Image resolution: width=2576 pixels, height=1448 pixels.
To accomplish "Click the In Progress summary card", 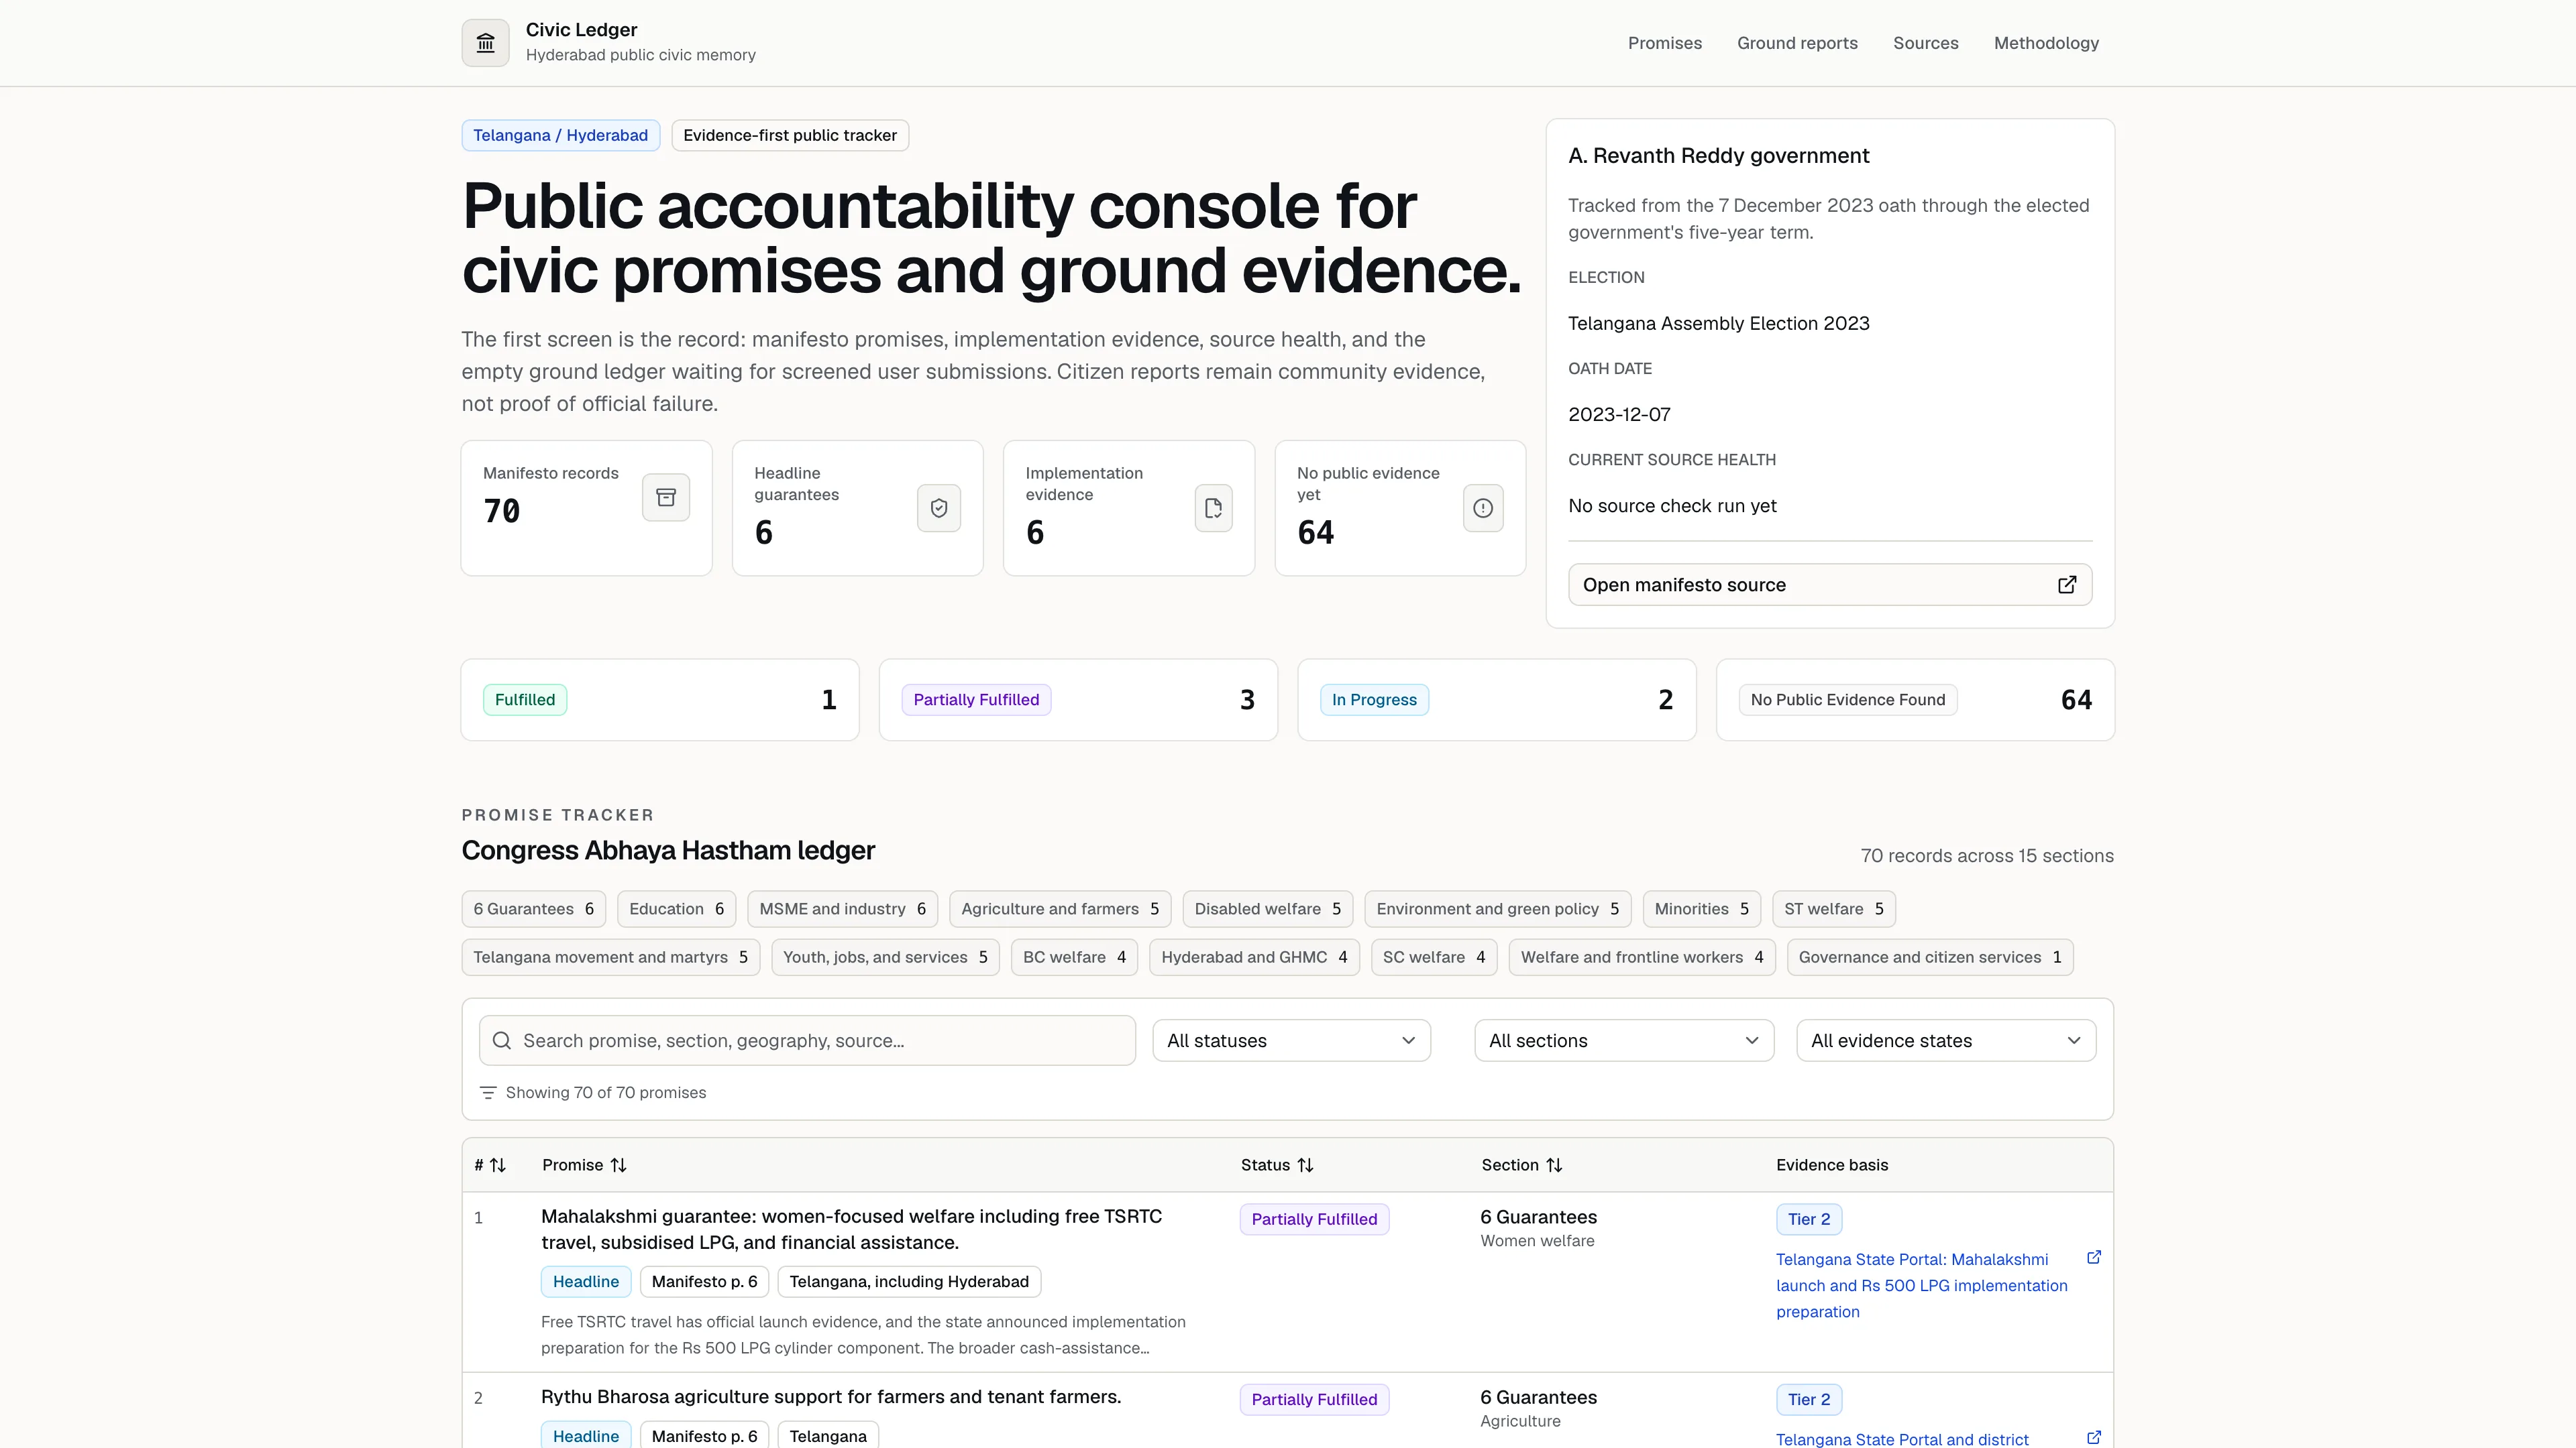I will click(1497, 699).
